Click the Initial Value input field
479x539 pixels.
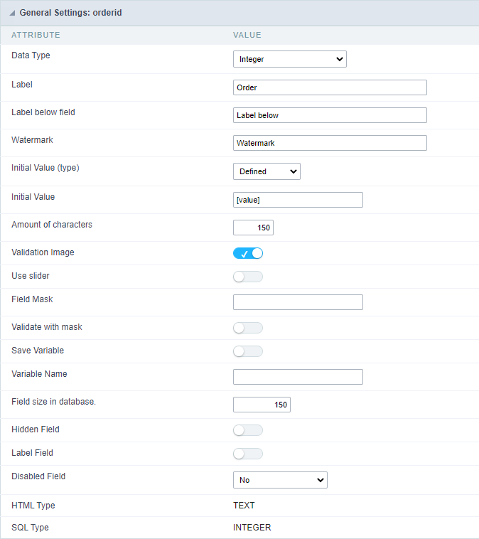(x=298, y=200)
